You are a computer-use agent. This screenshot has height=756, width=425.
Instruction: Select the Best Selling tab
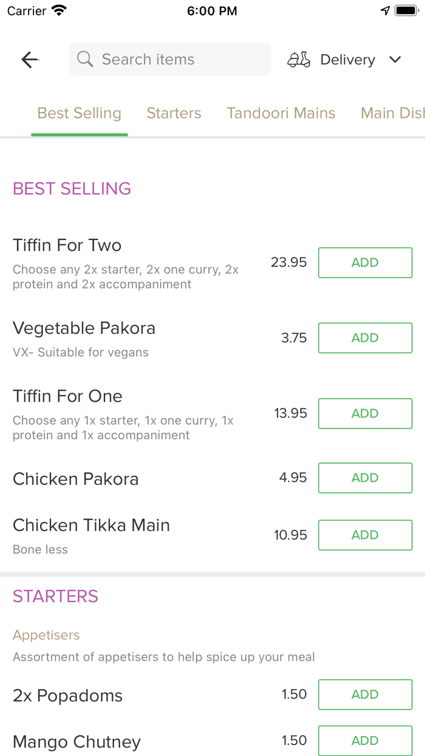point(80,113)
